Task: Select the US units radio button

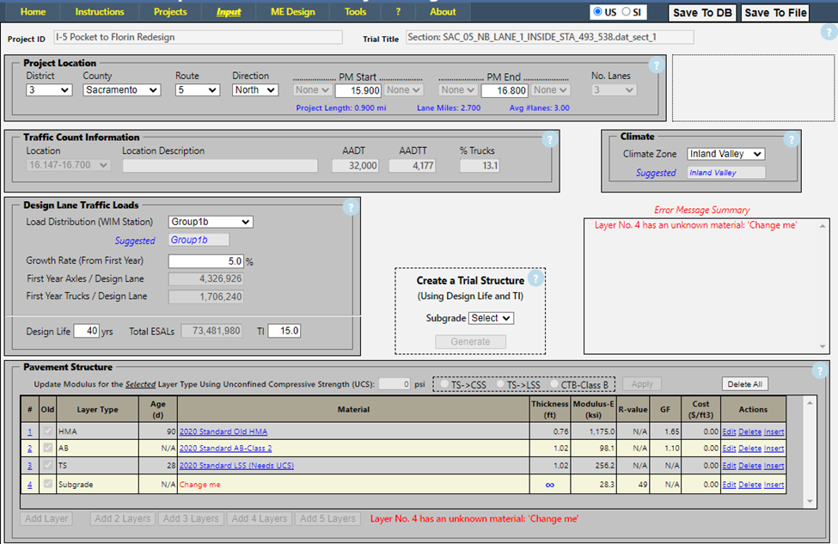Action: [597, 12]
